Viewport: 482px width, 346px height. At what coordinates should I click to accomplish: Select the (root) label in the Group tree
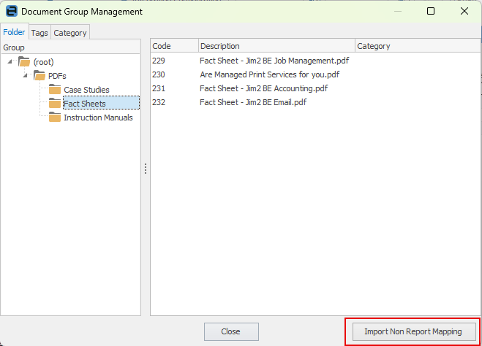click(x=44, y=62)
